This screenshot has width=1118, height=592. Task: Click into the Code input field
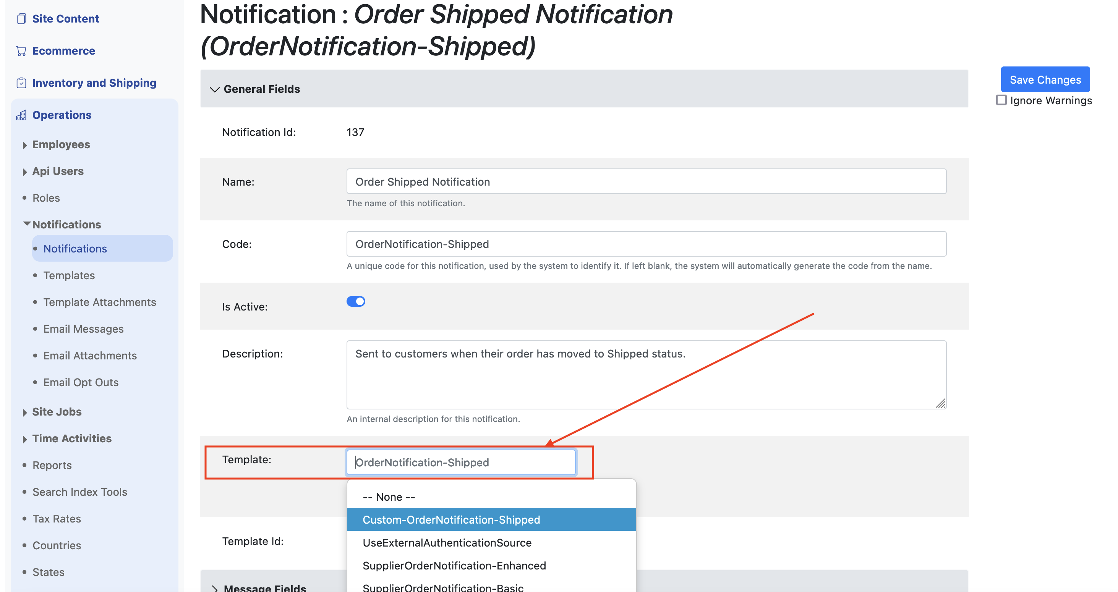pos(646,244)
